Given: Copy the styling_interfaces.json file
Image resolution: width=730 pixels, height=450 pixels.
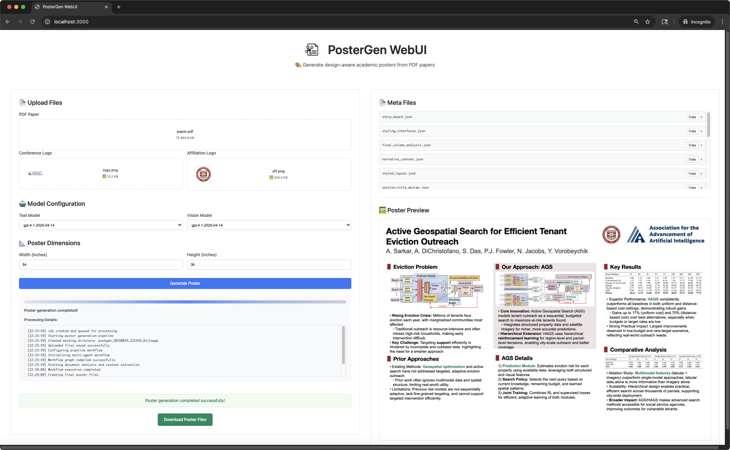Looking at the screenshot, I should click(692, 131).
